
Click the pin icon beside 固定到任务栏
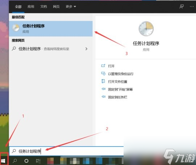coord(103,97)
